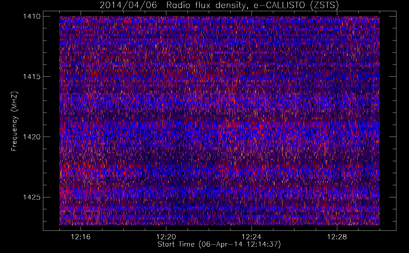
Task: Click the 12:16 time axis label
Action: pos(81,237)
